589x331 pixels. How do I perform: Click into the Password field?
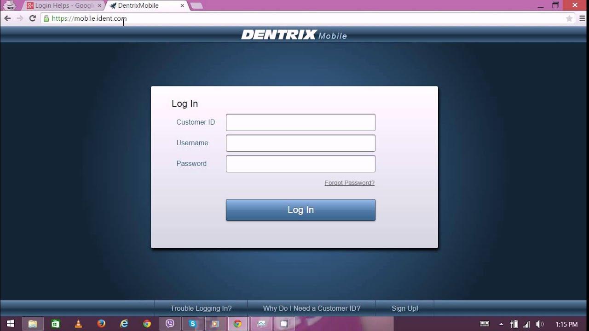(300, 164)
